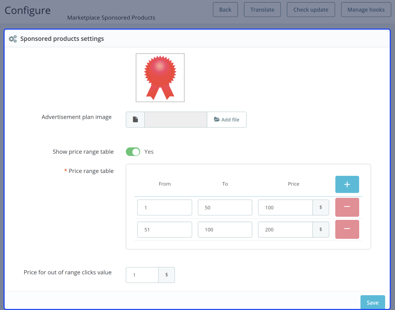Click the Price range table label
395x310 pixels.
(x=91, y=171)
